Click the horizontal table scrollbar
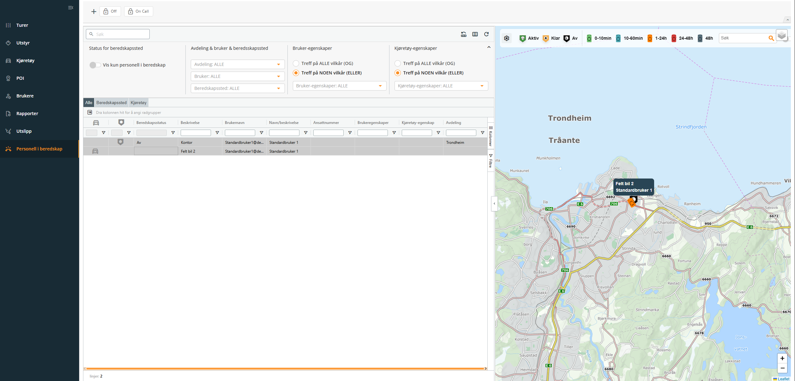Screen dimensions: 795x381 click(x=285, y=368)
